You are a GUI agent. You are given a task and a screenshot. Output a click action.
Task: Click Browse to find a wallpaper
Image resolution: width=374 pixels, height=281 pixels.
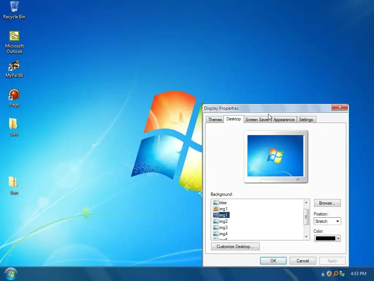pos(327,203)
